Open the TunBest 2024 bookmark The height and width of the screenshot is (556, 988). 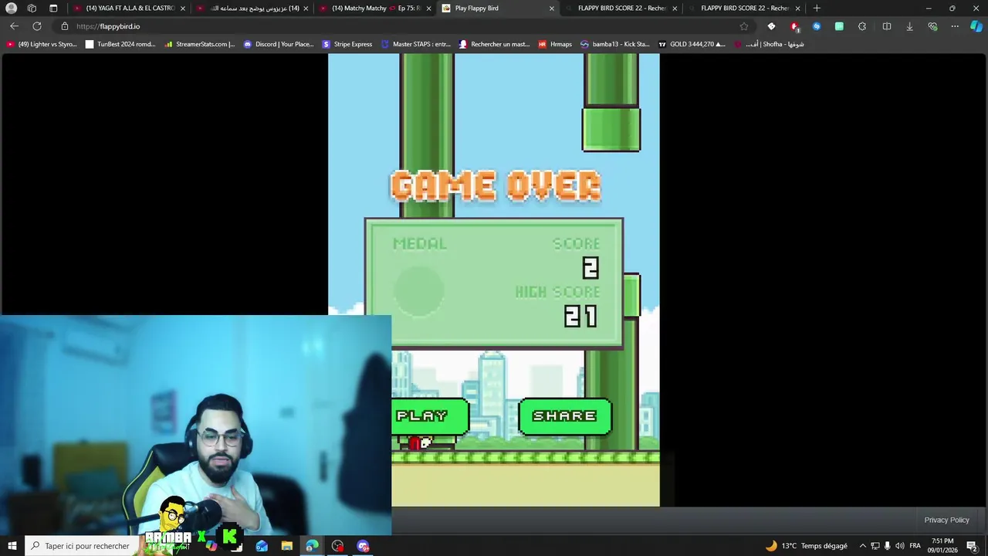(120, 44)
